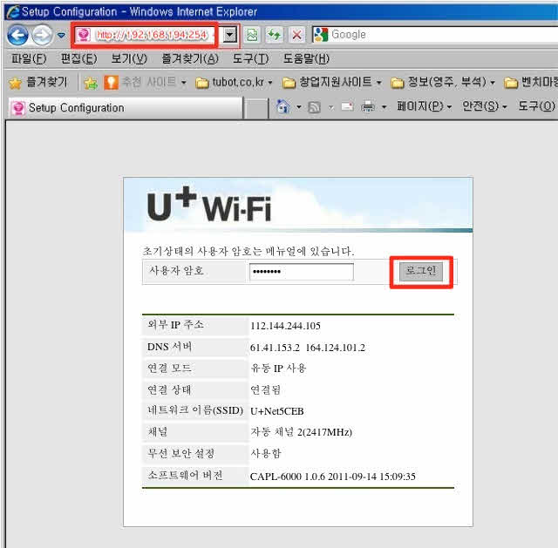Expand the address bar URL dropdown
Viewport: 558px width, 548px height.
pyautogui.click(x=230, y=35)
